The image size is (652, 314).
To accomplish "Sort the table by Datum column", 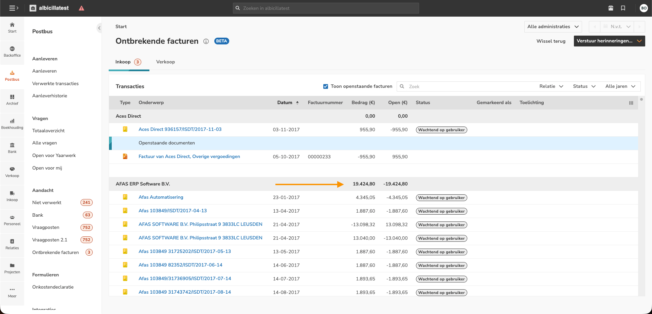I will coord(285,103).
